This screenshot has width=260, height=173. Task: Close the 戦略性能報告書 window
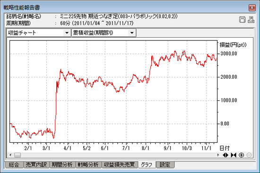coord(252,8)
